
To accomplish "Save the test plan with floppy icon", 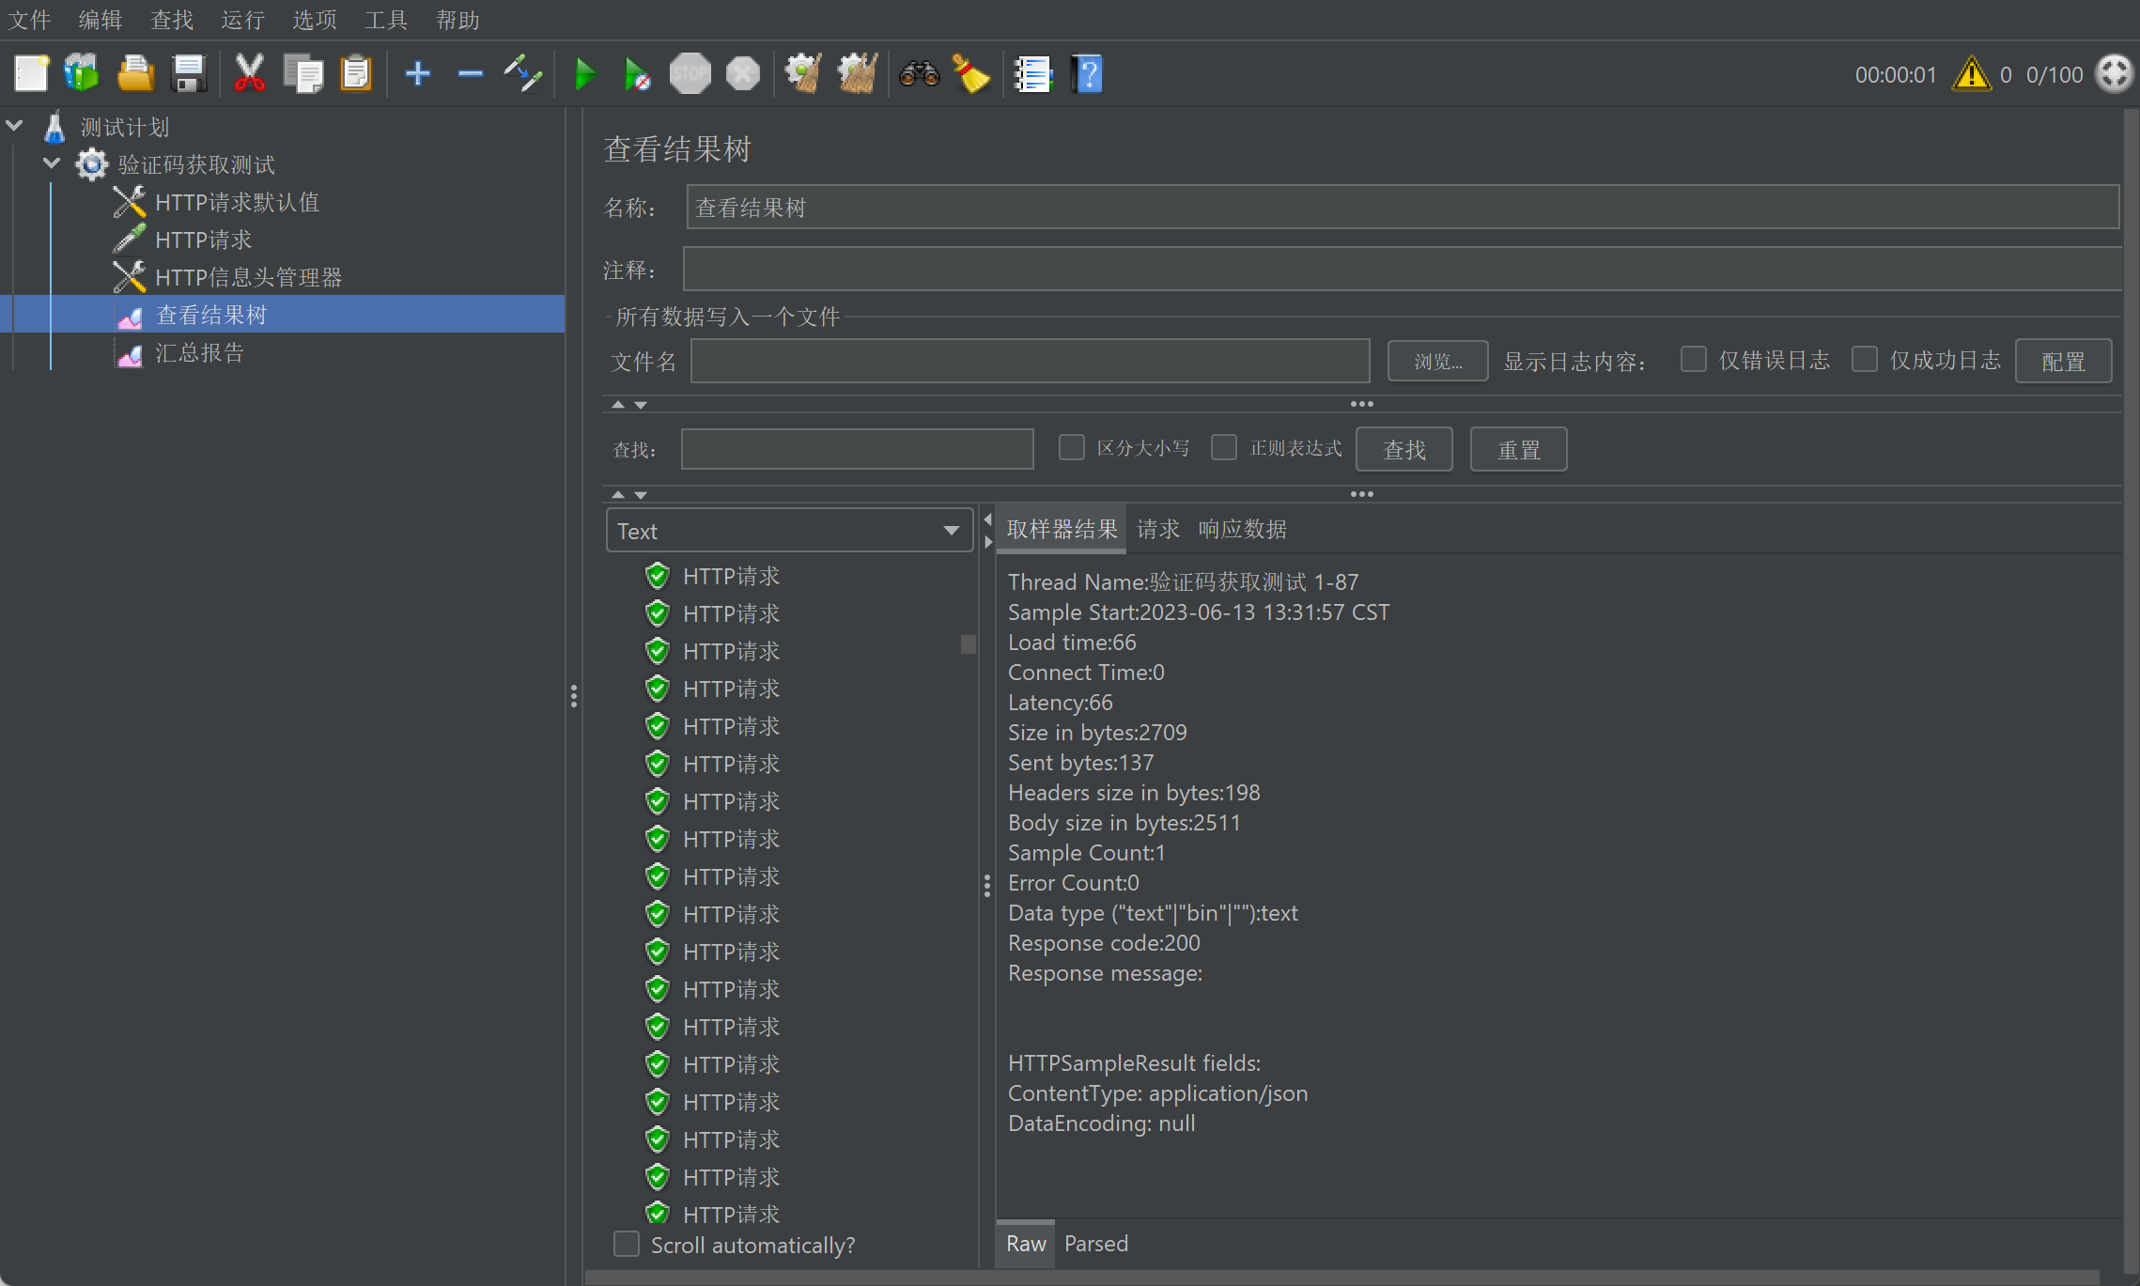I will tap(189, 73).
